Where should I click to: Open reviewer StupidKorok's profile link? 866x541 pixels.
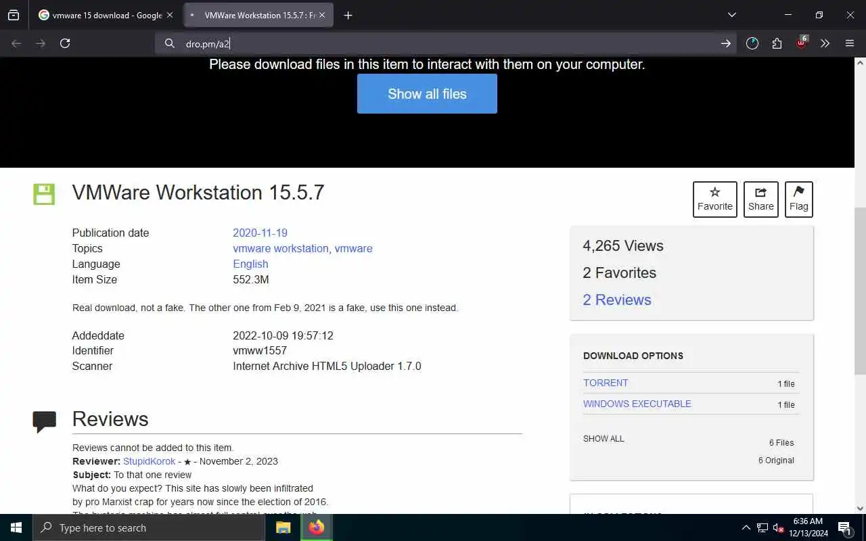[x=149, y=461]
